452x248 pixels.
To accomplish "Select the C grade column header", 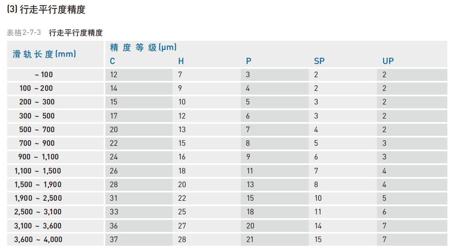I will coord(112,61).
